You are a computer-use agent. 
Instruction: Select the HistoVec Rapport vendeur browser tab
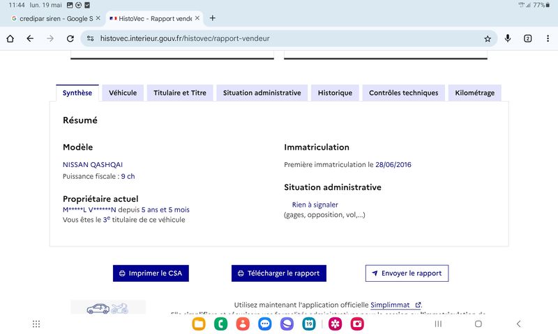point(153,19)
